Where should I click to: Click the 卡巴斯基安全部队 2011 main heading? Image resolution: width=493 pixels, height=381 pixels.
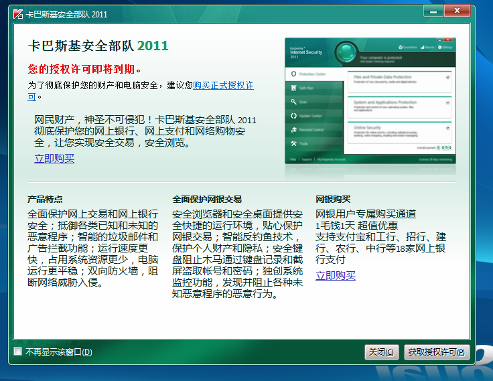click(x=98, y=46)
